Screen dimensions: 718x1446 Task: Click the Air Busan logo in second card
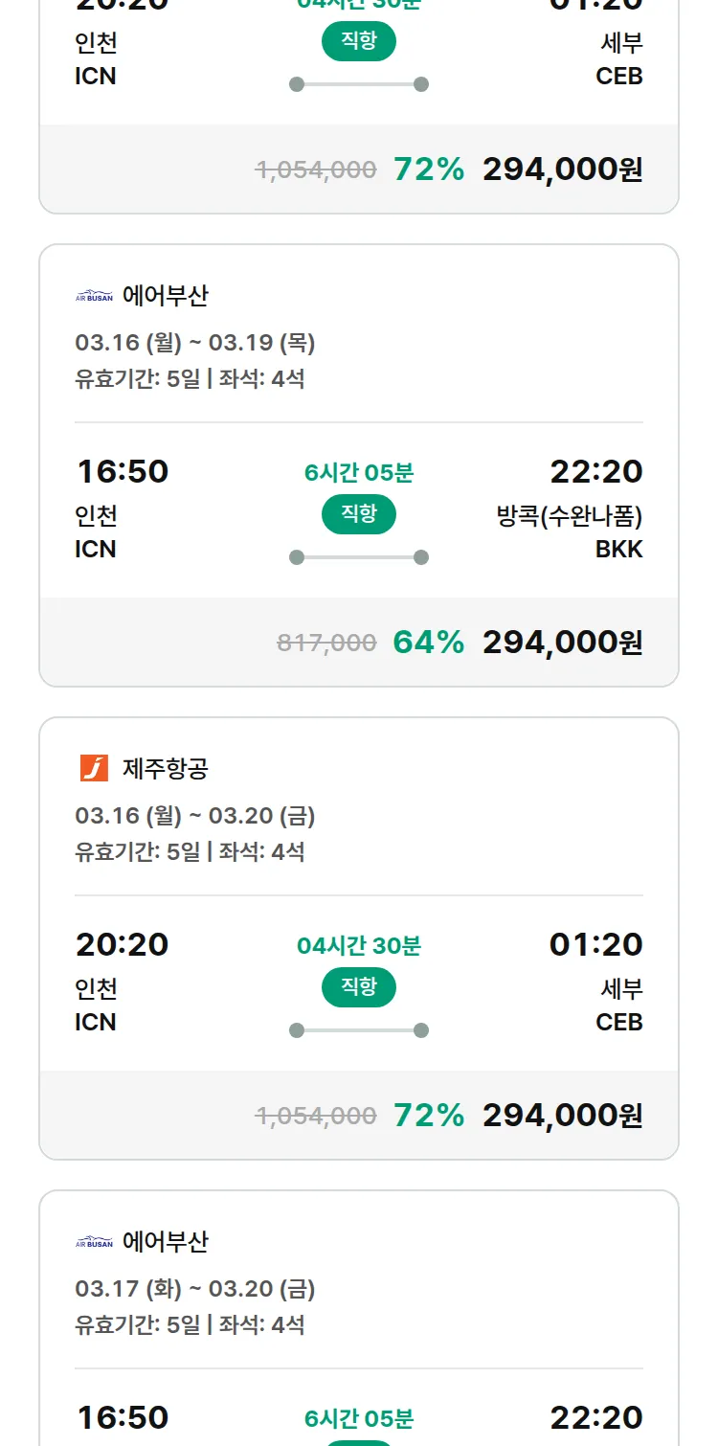coord(94,296)
